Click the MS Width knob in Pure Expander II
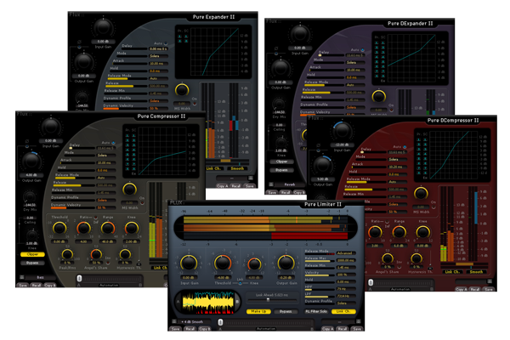510x340 pixels. coord(182,90)
